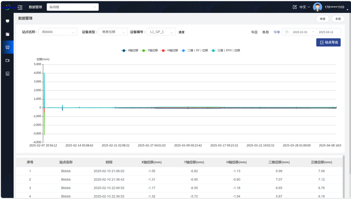This screenshot has width=351, height=199.
Task: Click the company logo at top left
Action: tap(9, 8)
